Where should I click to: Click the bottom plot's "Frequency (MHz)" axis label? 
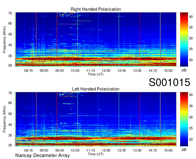4,119
